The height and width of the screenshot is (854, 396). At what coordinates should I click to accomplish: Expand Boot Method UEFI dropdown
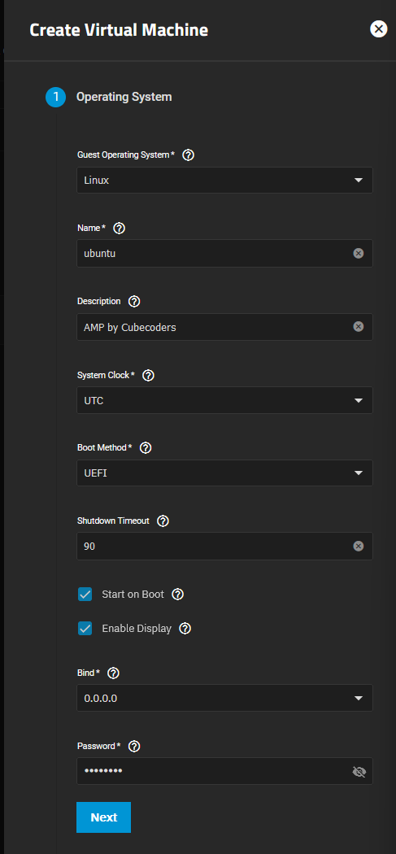(x=225, y=473)
